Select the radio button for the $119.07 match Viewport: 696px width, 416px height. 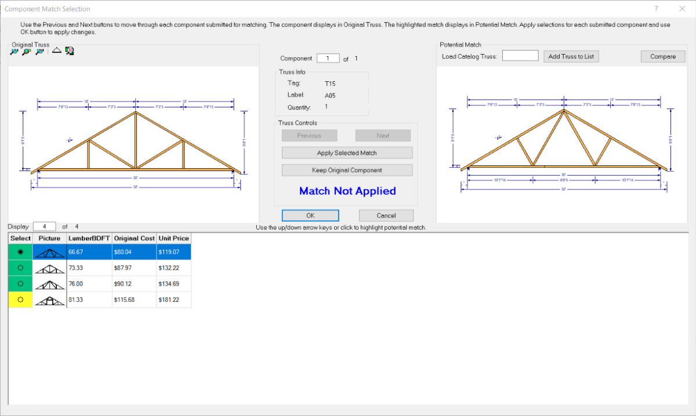(x=20, y=251)
